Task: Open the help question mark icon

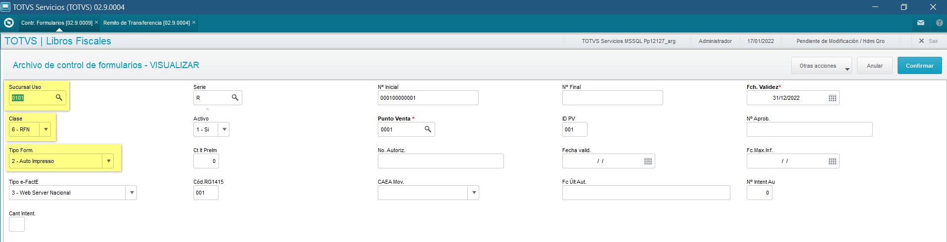Action: pyautogui.click(x=939, y=23)
